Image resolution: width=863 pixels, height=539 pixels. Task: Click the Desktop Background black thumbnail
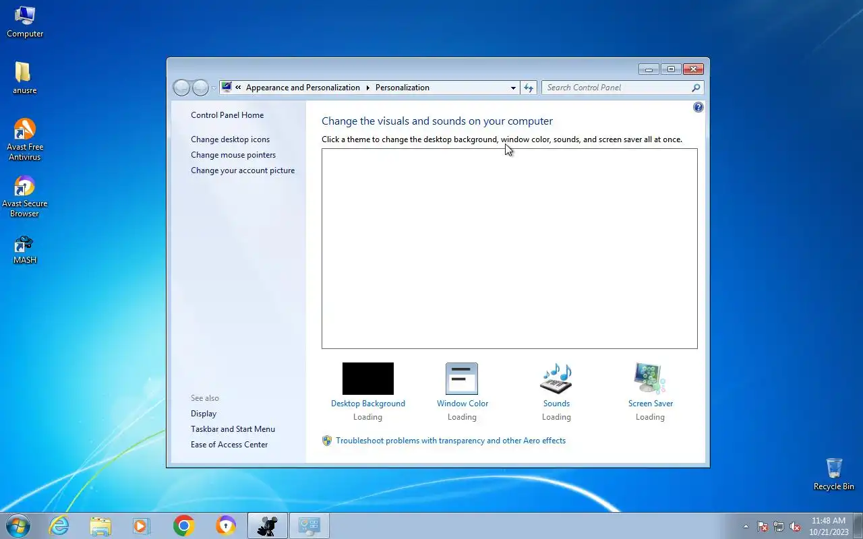coord(368,379)
